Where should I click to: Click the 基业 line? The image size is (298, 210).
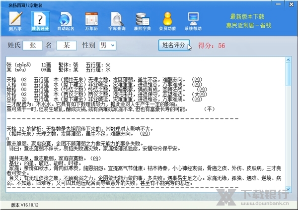pyautogui.click(x=45, y=163)
